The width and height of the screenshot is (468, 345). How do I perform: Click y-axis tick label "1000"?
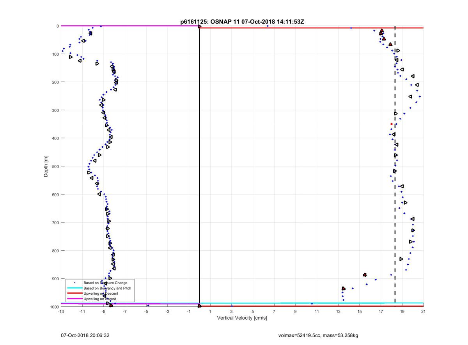[54, 307]
